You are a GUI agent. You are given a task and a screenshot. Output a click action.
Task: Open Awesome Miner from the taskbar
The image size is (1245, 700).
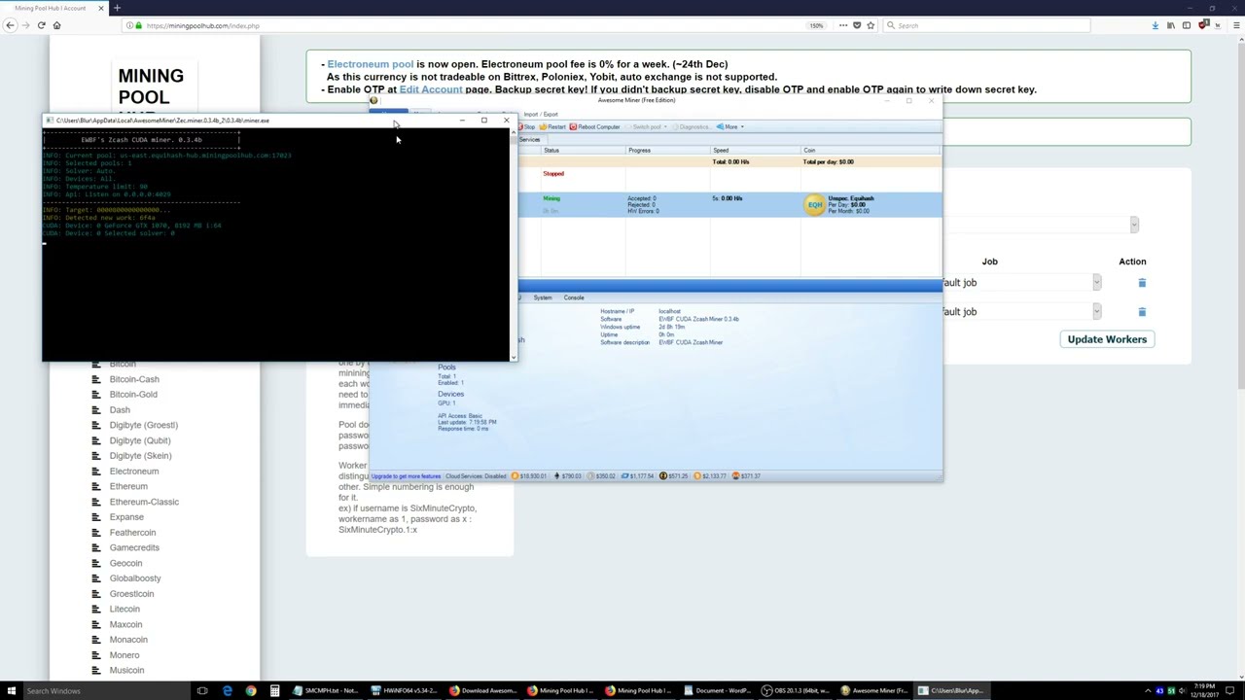[873, 691]
